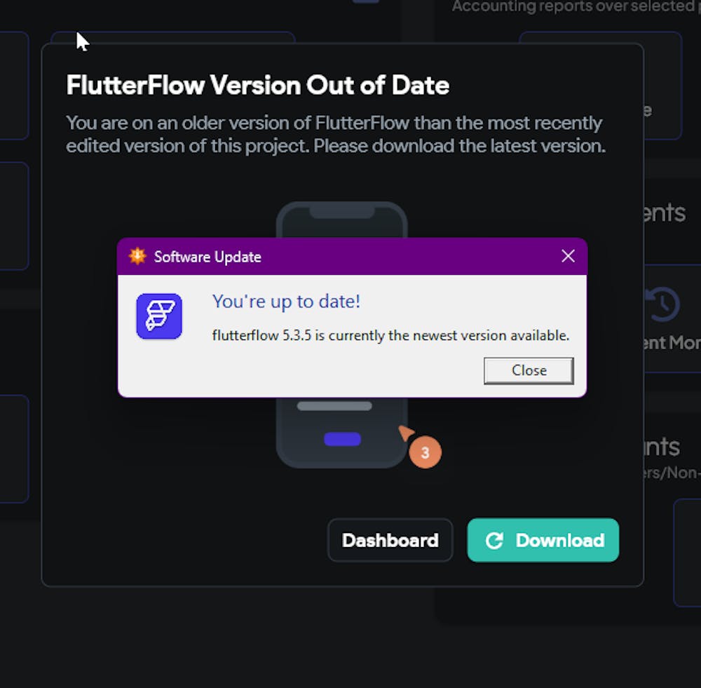
Task: Click the circular refresh icon on Download button
Action: point(496,540)
